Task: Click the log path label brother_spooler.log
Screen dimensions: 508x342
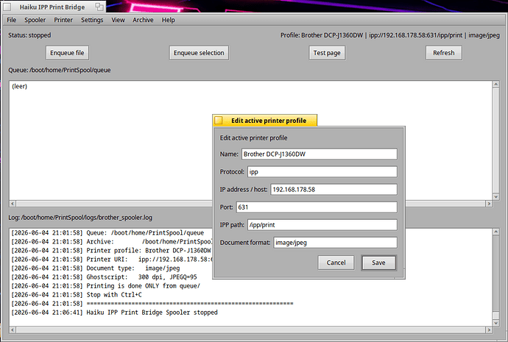Action: (80, 218)
